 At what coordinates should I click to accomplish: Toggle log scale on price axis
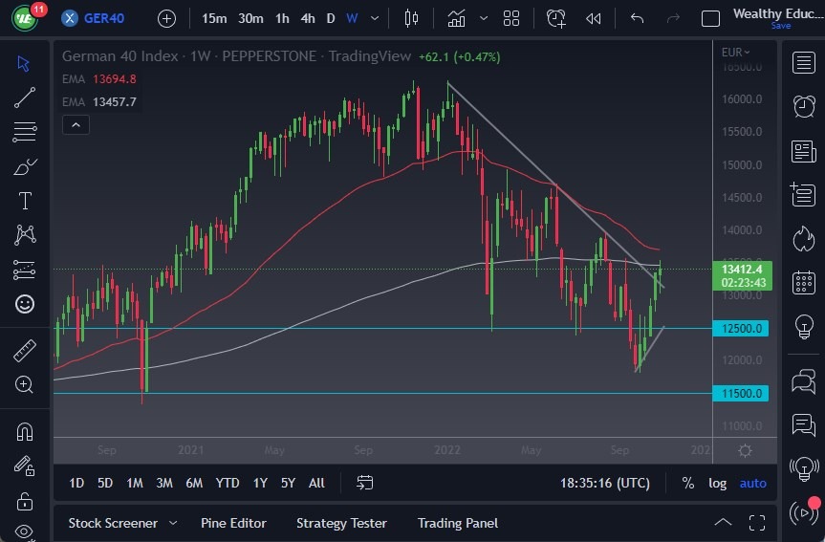click(x=717, y=483)
